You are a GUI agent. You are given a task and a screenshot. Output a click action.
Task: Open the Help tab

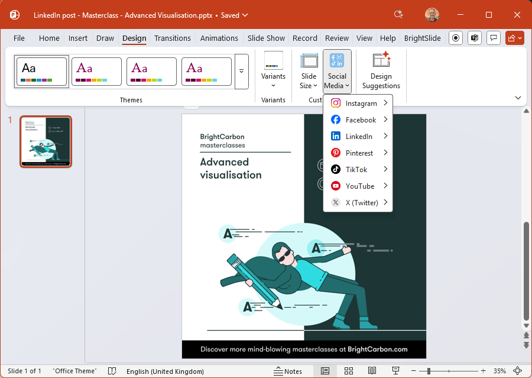click(388, 38)
